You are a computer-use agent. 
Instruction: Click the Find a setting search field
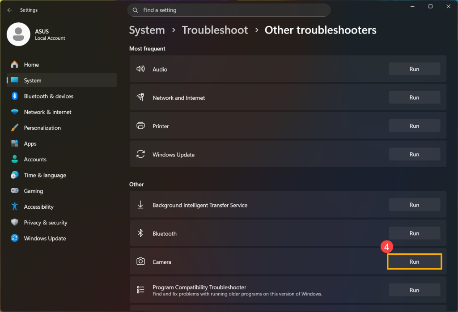coord(233,10)
